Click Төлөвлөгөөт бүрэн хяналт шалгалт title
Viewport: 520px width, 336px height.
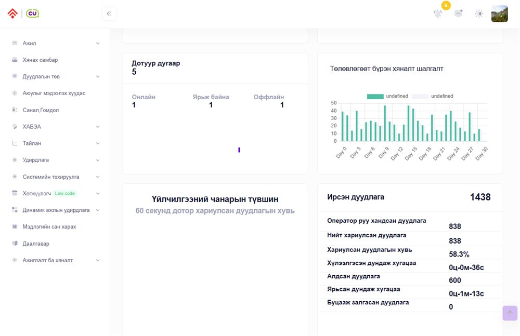pyautogui.click(x=386, y=69)
